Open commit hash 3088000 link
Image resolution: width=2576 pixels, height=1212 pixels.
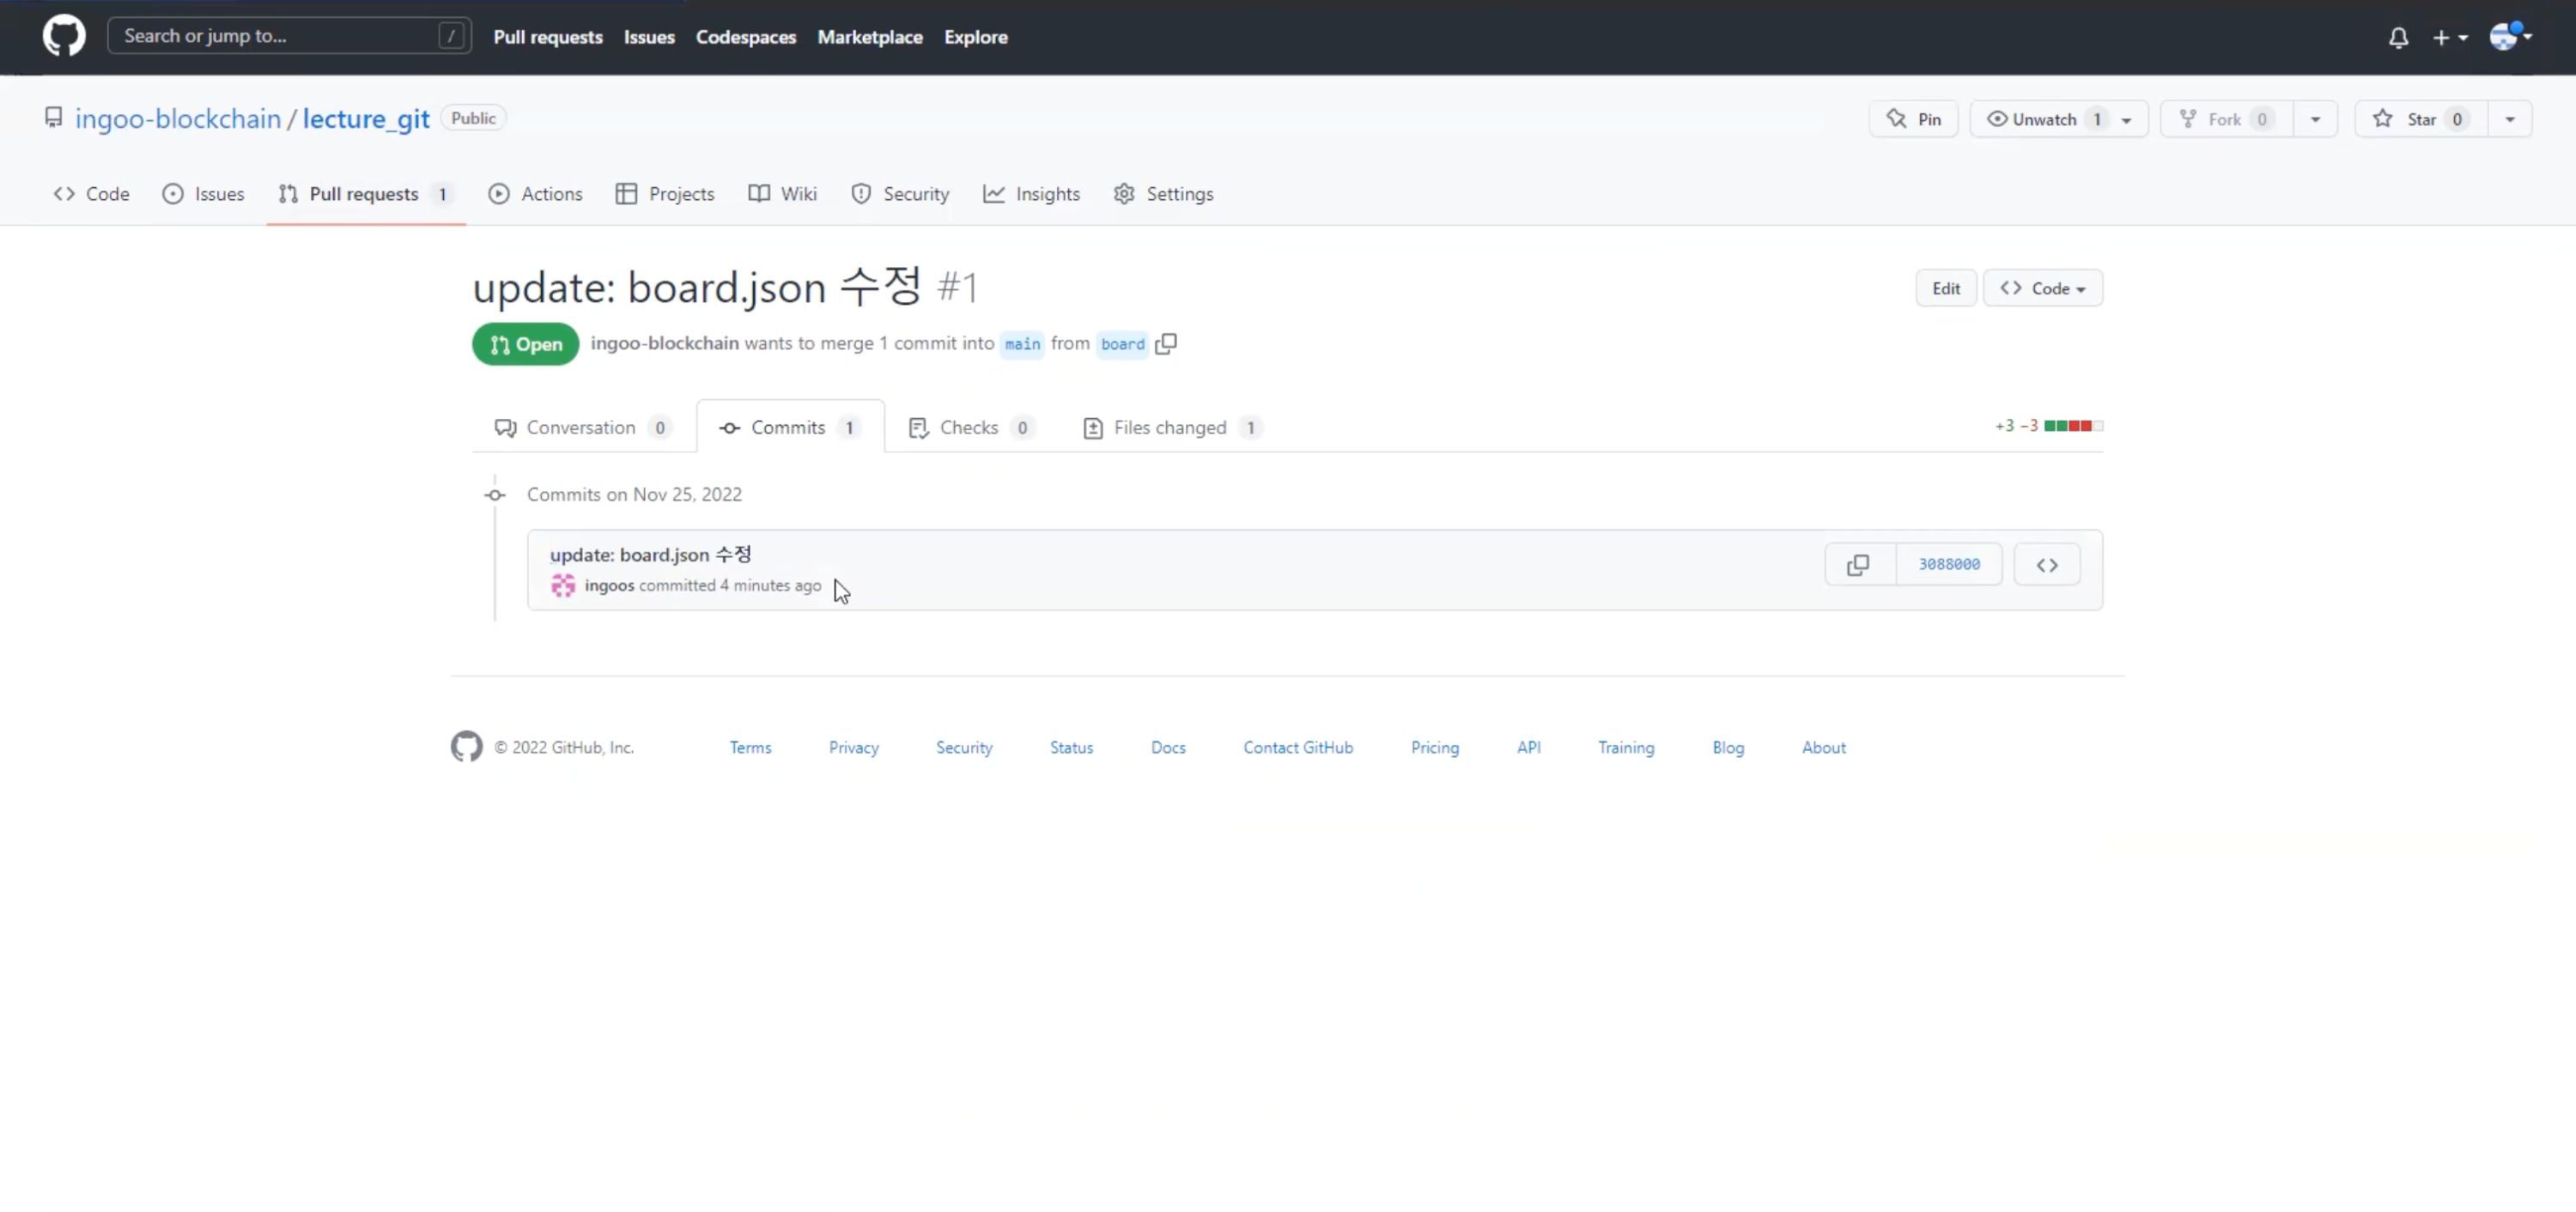point(1949,565)
